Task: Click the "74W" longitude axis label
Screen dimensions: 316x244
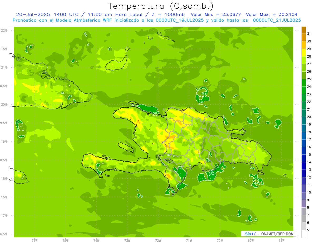Action: [x=96, y=240]
